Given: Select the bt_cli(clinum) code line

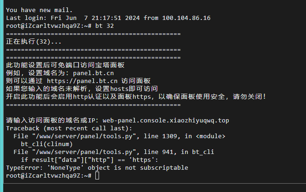Looking at the screenshot, I should (47, 144).
